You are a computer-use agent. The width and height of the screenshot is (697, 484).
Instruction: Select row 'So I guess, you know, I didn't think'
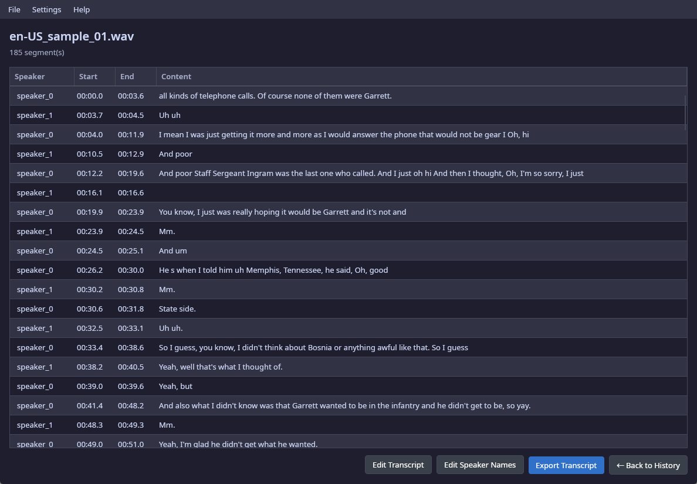click(x=348, y=347)
